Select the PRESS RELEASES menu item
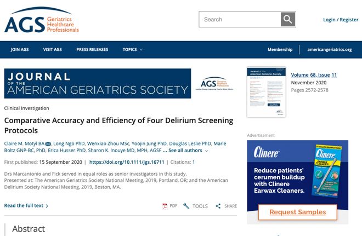Screen dimensions: 362x236 pos(92,49)
